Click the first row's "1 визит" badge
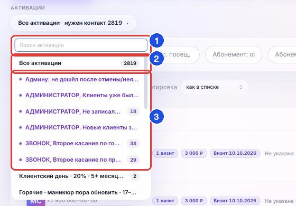Viewport: 296px width, 206px height. (x=165, y=153)
